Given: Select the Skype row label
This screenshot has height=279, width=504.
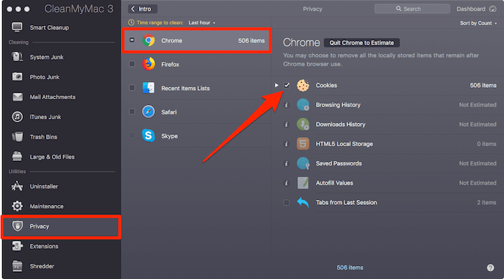Looking at the screenshot, I should point(169,136).
